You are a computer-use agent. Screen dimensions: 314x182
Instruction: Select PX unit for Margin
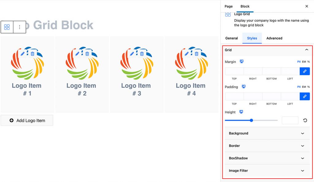click(299, 62)
